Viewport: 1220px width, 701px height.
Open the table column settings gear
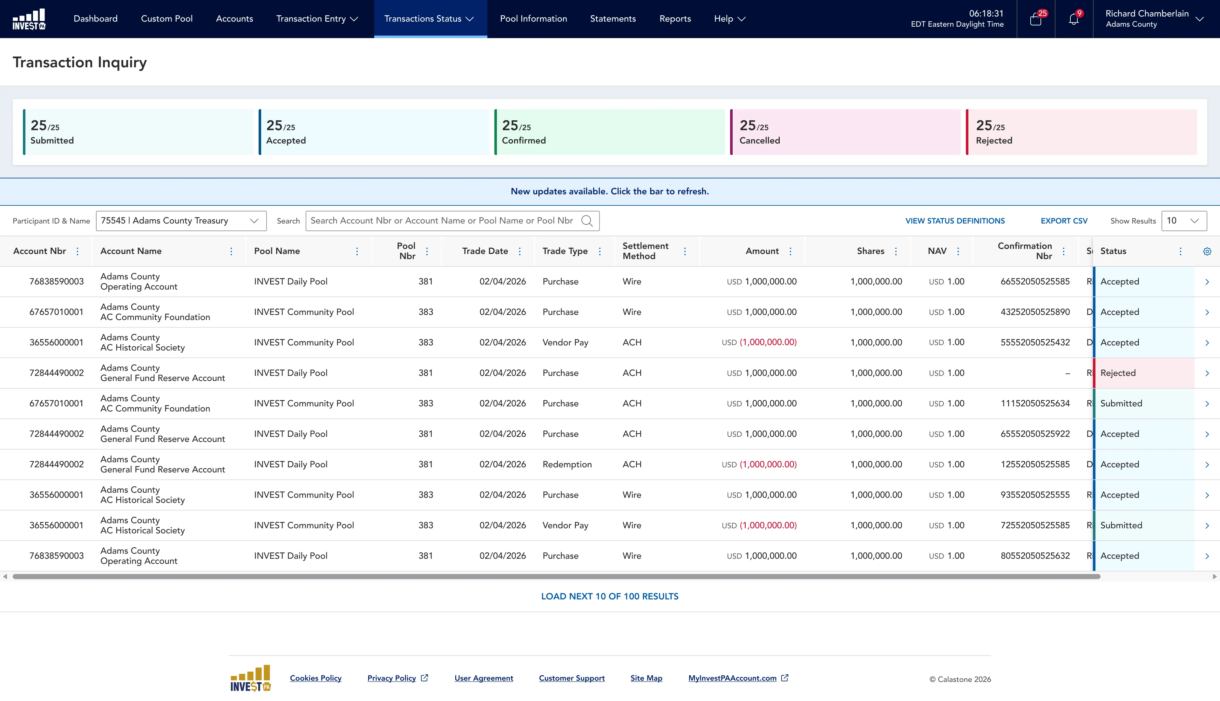coord(1207,251)
